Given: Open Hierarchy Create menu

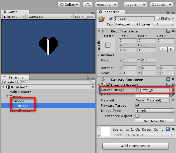Looking at the screenshot, I should [10, 82].
